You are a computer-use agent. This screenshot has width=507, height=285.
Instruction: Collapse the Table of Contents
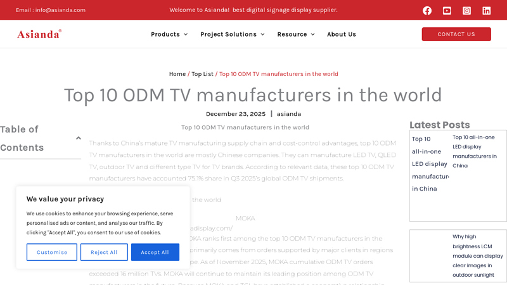[x=78, y=138]
